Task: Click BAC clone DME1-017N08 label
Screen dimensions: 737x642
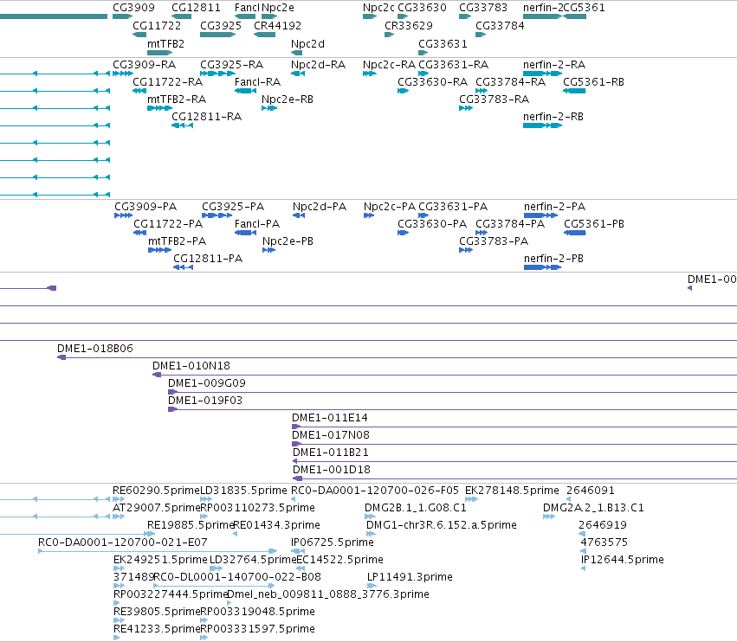Action: coord(331,435)
